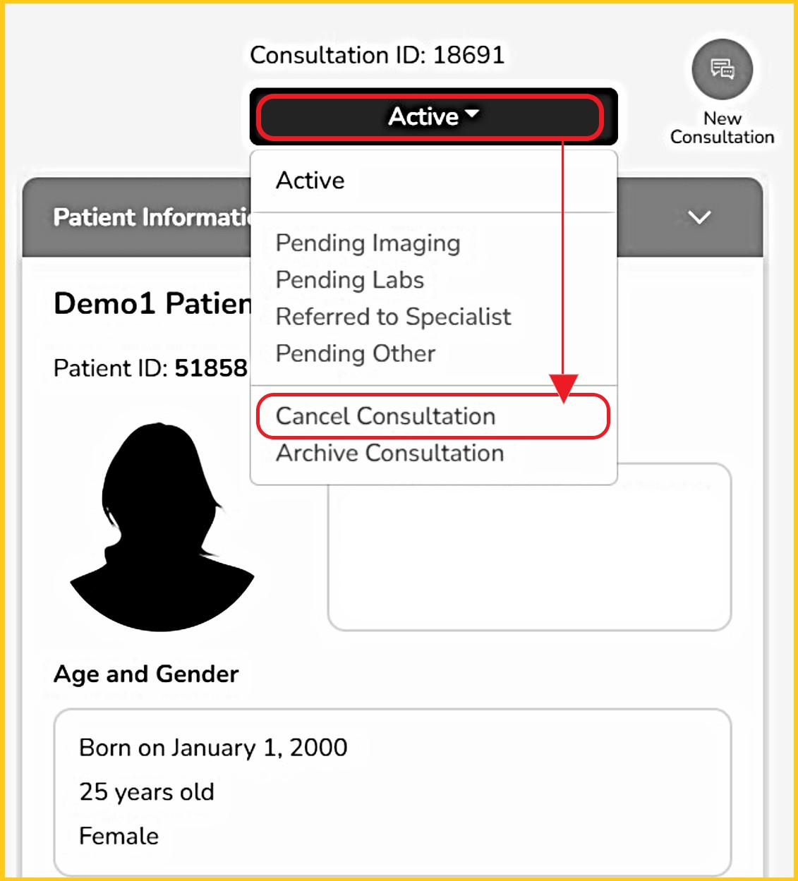Screen dimensions: 798x881
Task: Click the New Consultation chat icon
Action: (x=722, y=69)
